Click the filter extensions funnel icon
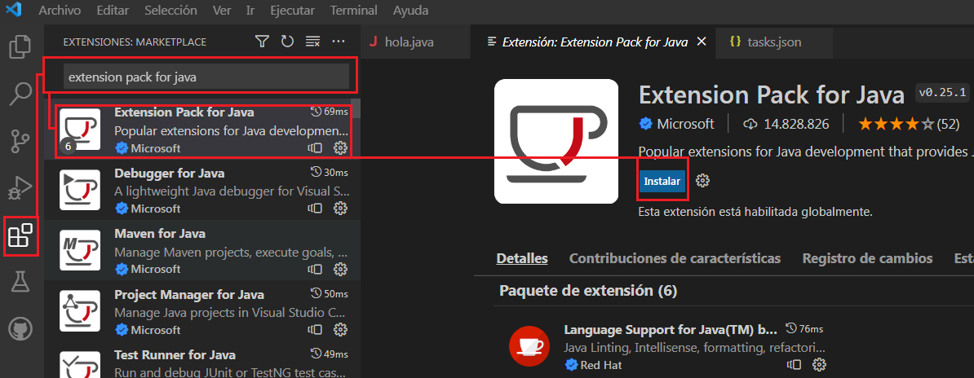The height and width of the screenshot is (378, 974). (x=262, y=42)
